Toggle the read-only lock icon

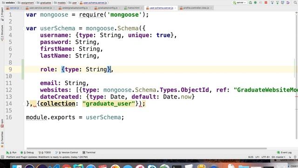[x=290, y=157]
